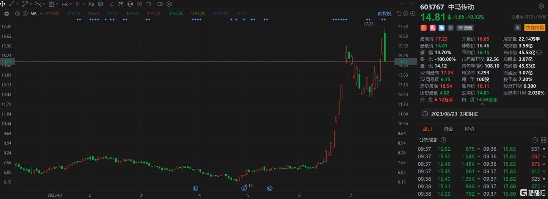The image size is (548, 199).
Task: Set a price alert bell
Action: point(518,28)
